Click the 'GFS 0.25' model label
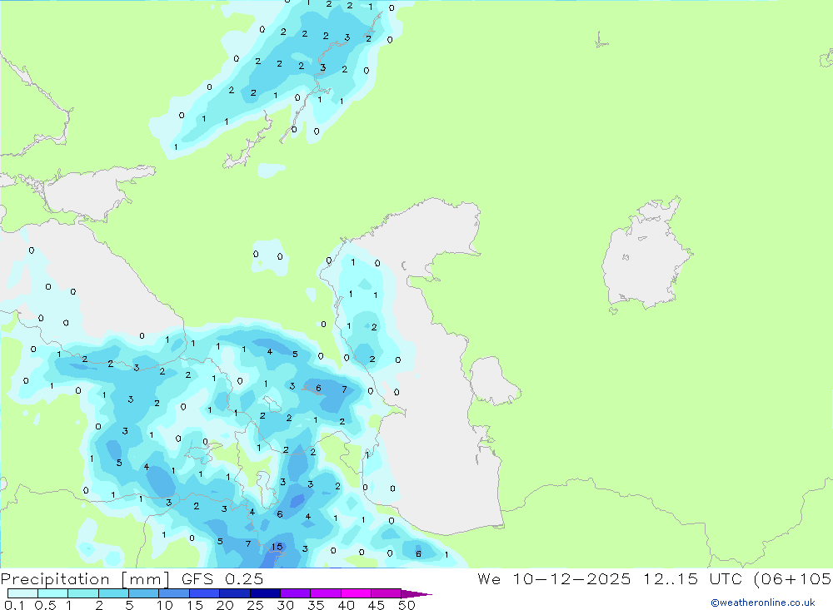The height and width of the screenshot is (610, 833). pos(222,579)
